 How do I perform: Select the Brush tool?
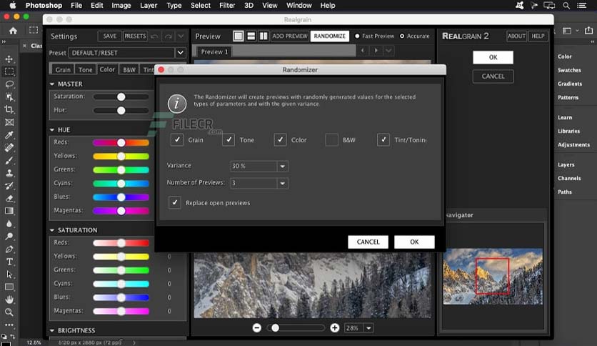[9, 160]
